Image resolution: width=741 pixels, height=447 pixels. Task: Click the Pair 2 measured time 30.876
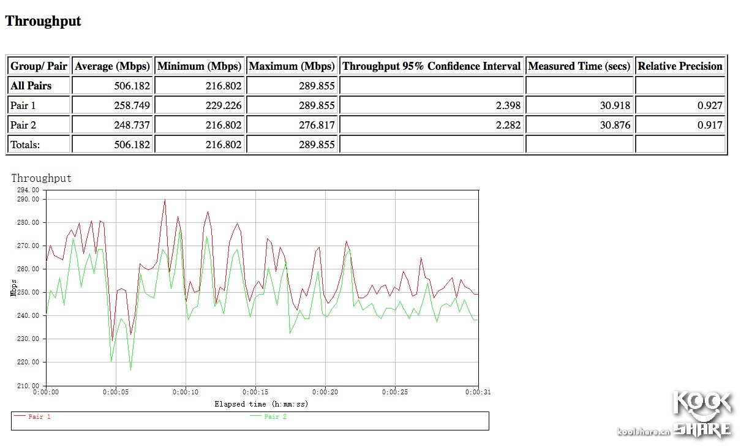(x=615, y=125)
